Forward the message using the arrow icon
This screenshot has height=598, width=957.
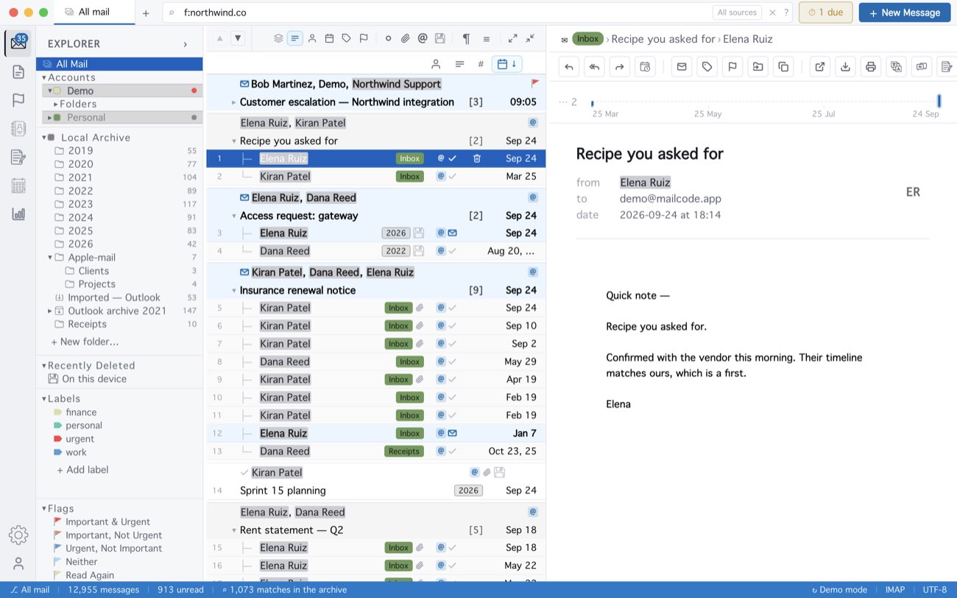(620, 67)
